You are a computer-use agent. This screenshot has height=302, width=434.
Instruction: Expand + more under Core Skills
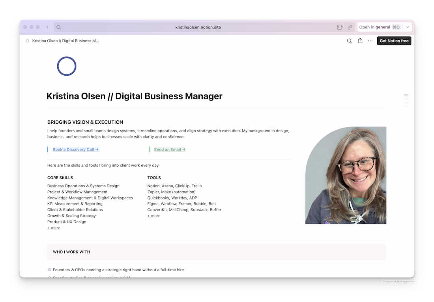coord(54,228)
